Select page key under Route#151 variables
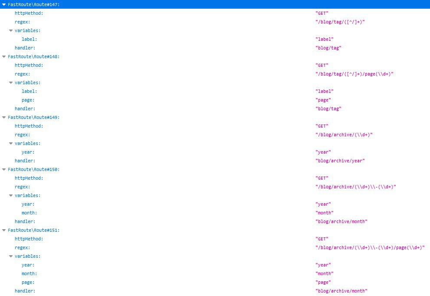The width and height of the screenshot is (430, 296). pos(28,282)
